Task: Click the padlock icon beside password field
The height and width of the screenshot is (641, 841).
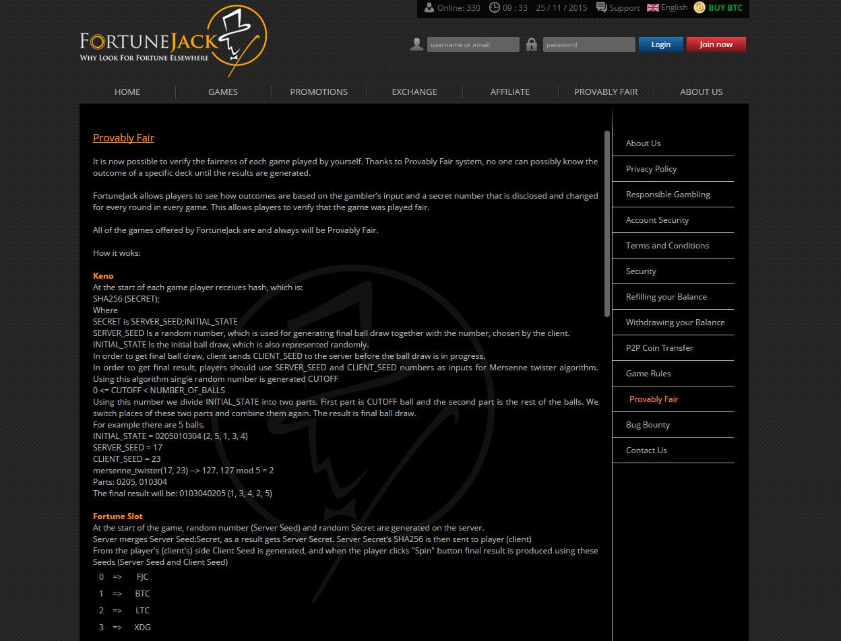Action: click(x=532, y=44)
